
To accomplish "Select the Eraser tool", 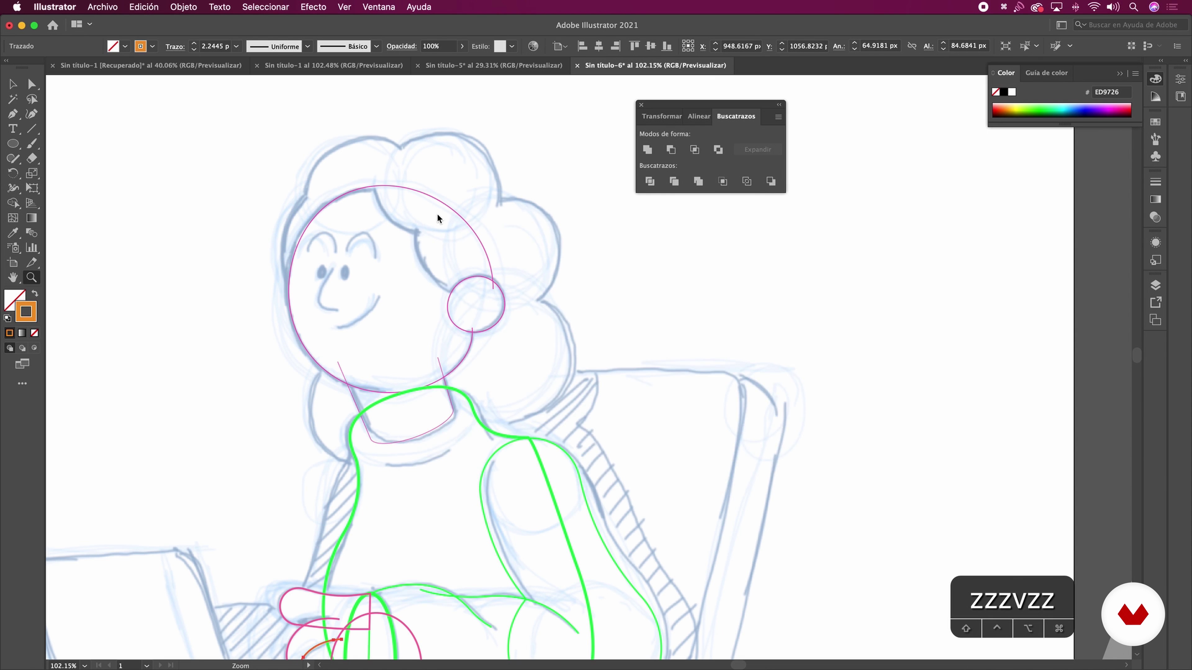I will [31, 158].
